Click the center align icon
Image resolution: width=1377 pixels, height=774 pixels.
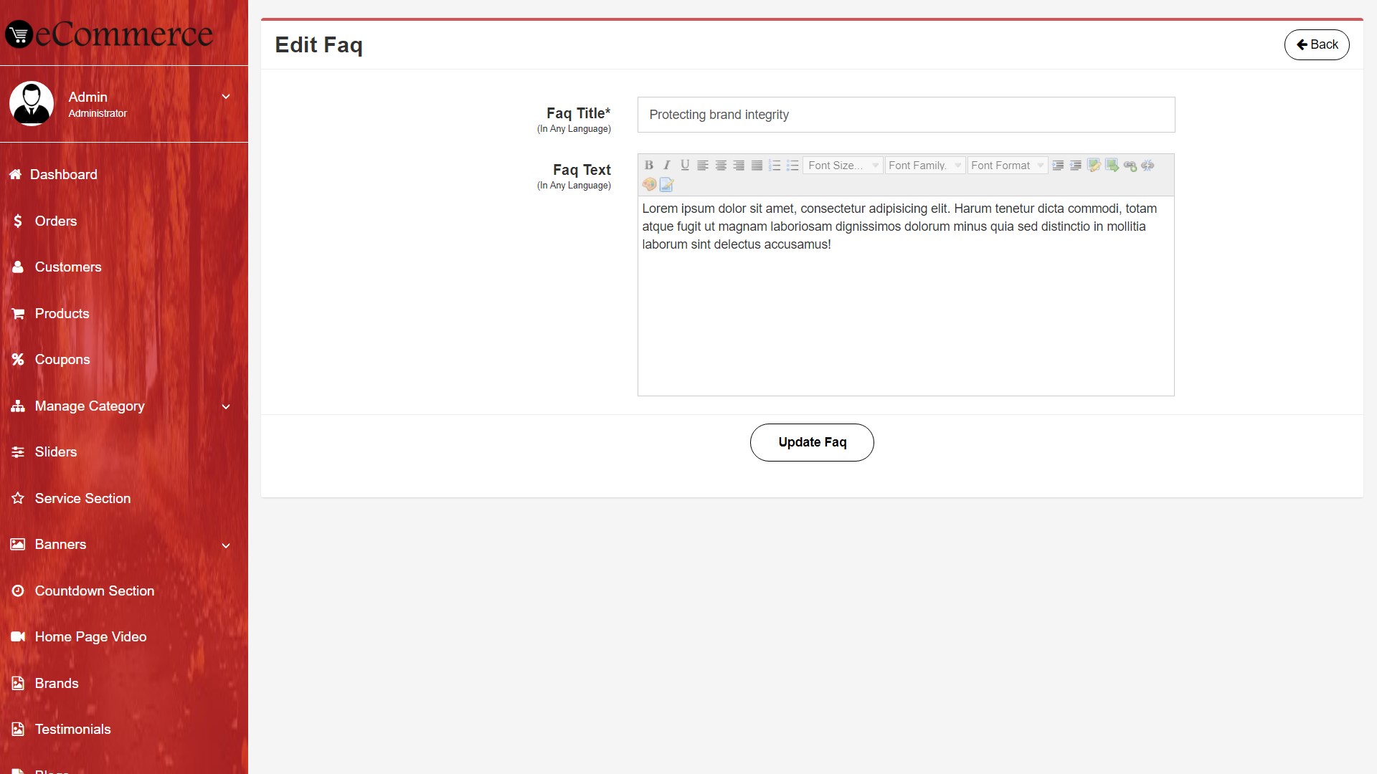pos(721,166)
